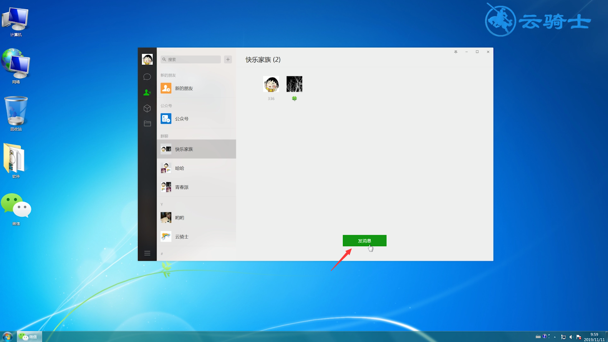608x342 pixels.
Task: Close the WeChat window
Action: coord(488,52)
